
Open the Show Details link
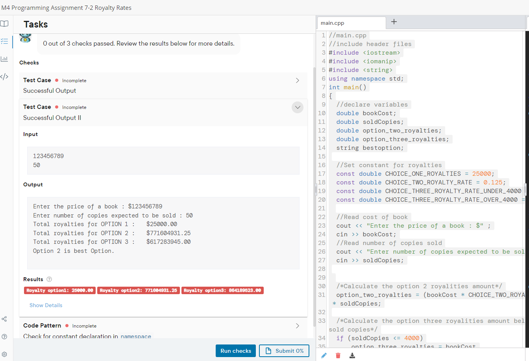click(46, 305)
